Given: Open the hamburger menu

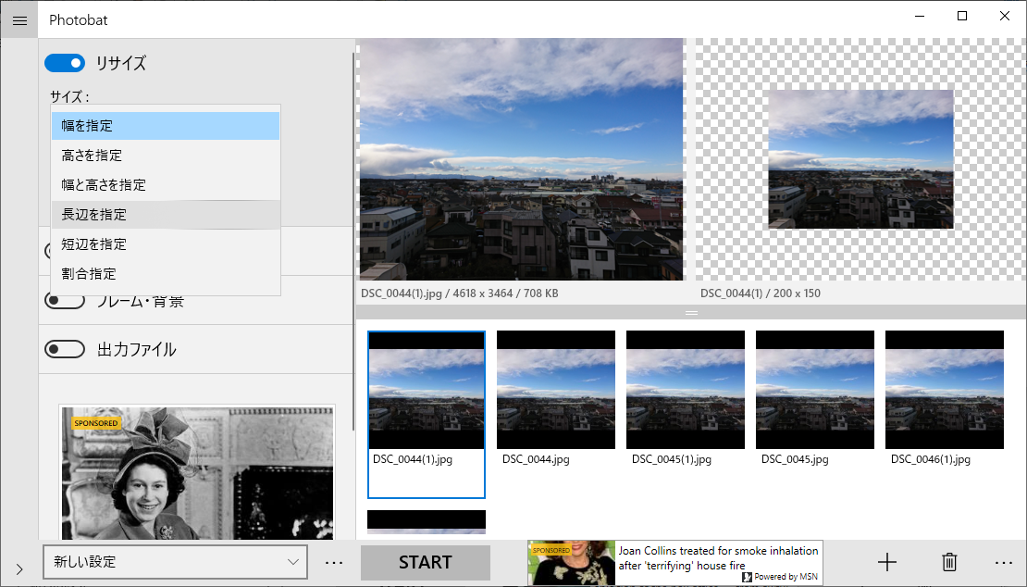Looking at the screenshot, I should pos(19,20).
